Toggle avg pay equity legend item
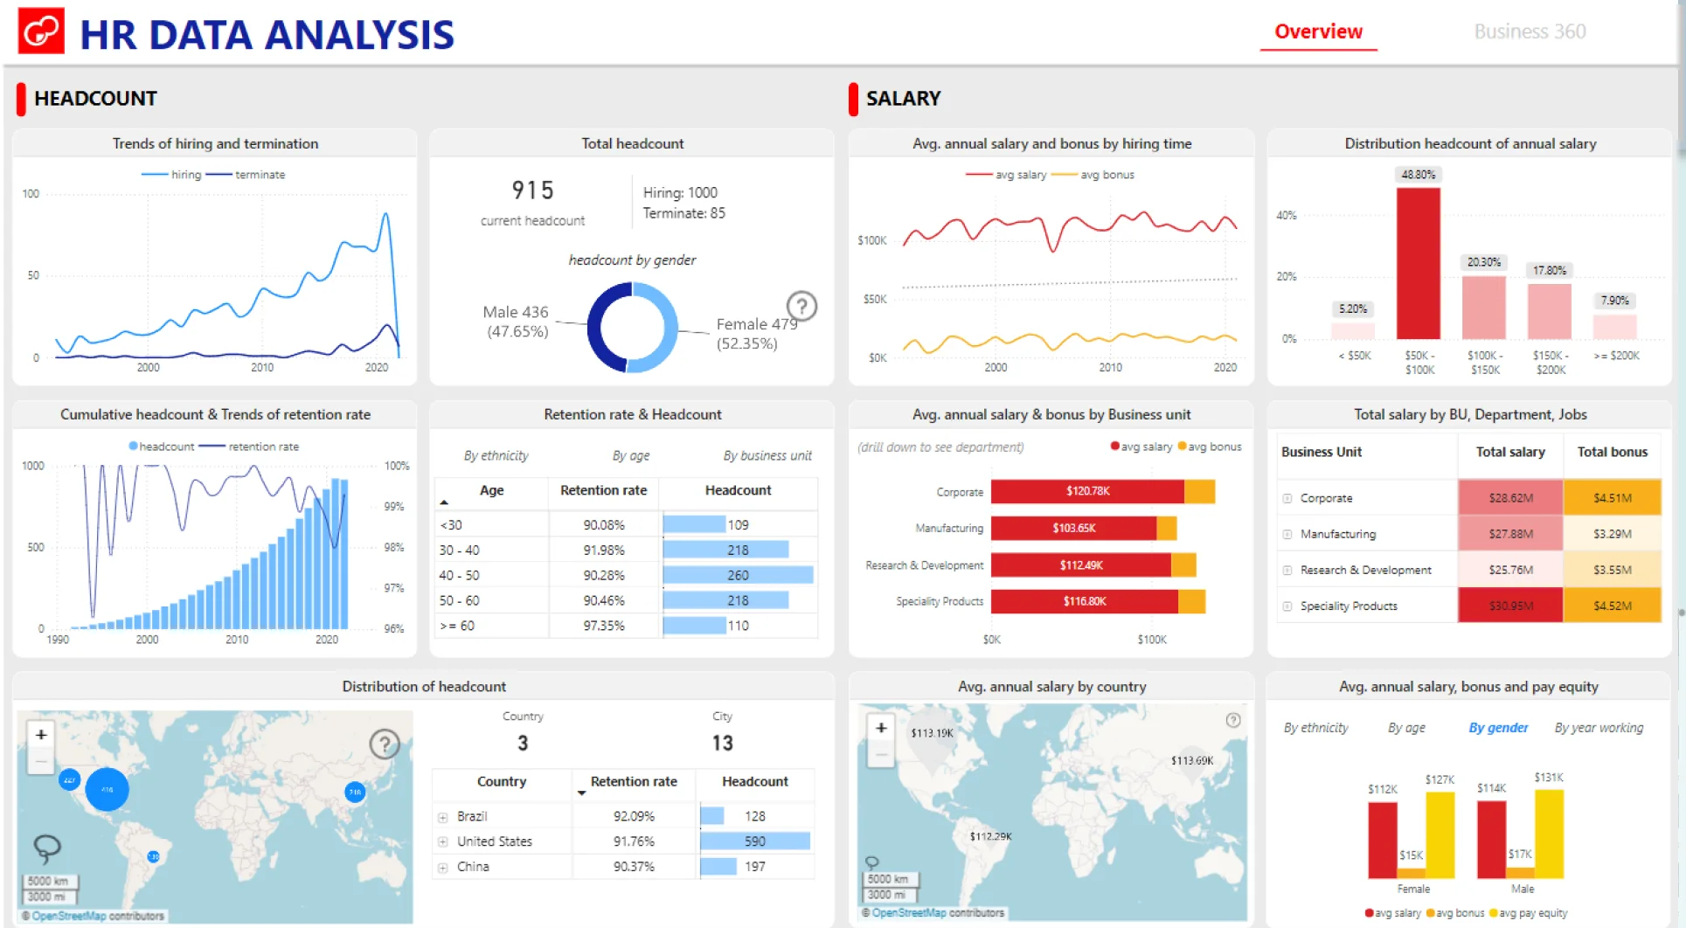Viewport: 1686px width, 928px height. click(x=1528, y=913)
